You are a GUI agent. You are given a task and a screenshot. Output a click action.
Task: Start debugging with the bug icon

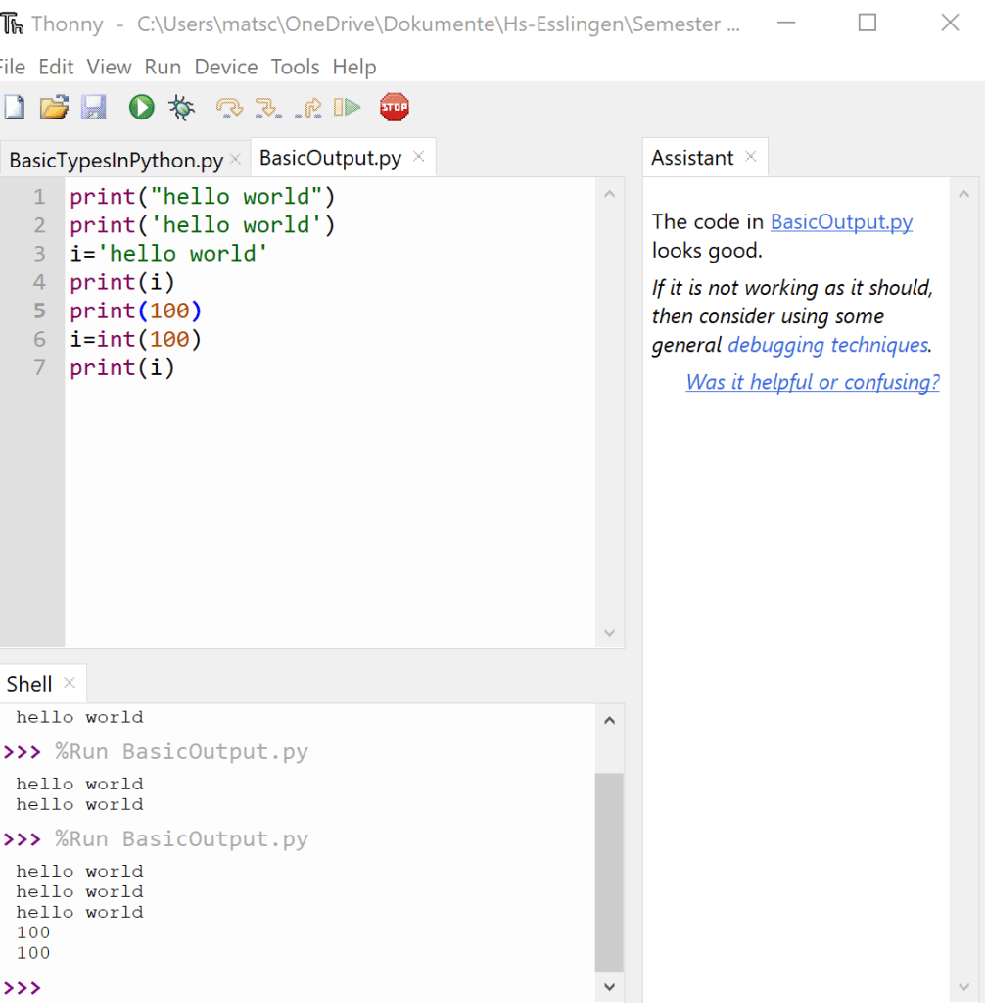pyautogui.click(x=182, y=107)
